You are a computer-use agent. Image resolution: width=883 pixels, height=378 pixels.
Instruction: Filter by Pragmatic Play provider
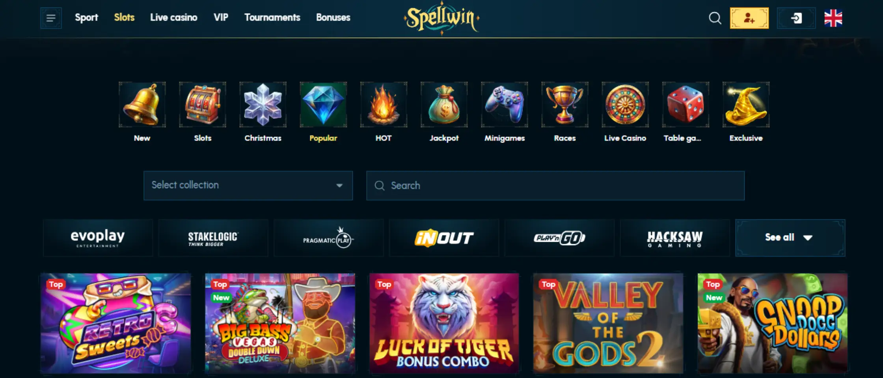(x=328, y=238)
